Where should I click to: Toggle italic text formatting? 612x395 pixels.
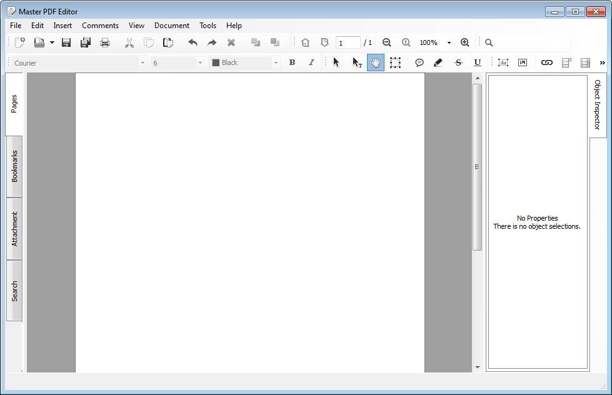311,62
